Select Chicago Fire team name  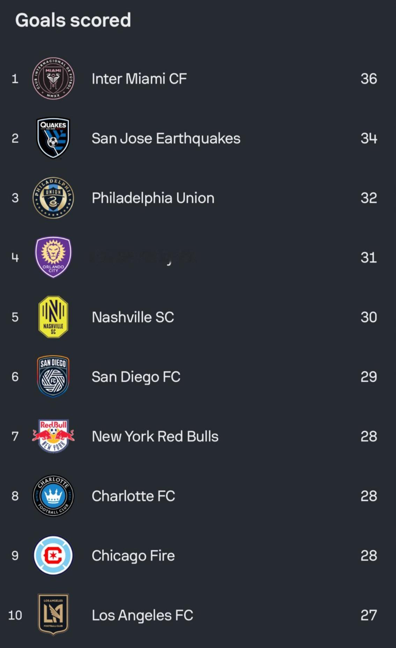click(133, 556)
